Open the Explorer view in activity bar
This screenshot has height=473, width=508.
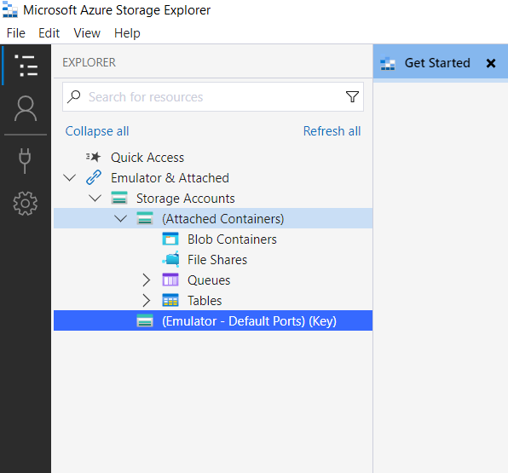pyautogui.click(x=26, y=66)
